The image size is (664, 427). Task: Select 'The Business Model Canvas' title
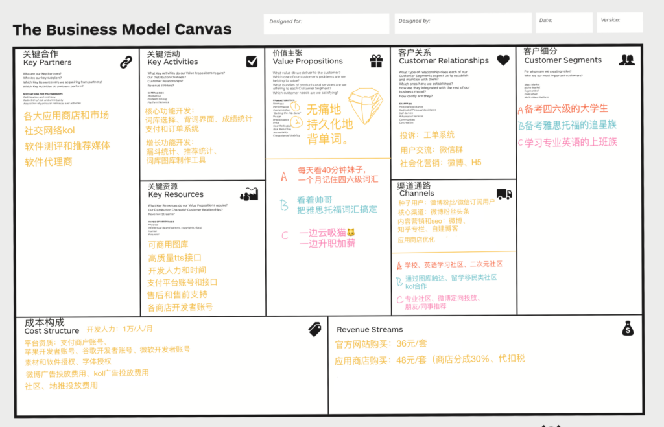[x=122, y=30]
